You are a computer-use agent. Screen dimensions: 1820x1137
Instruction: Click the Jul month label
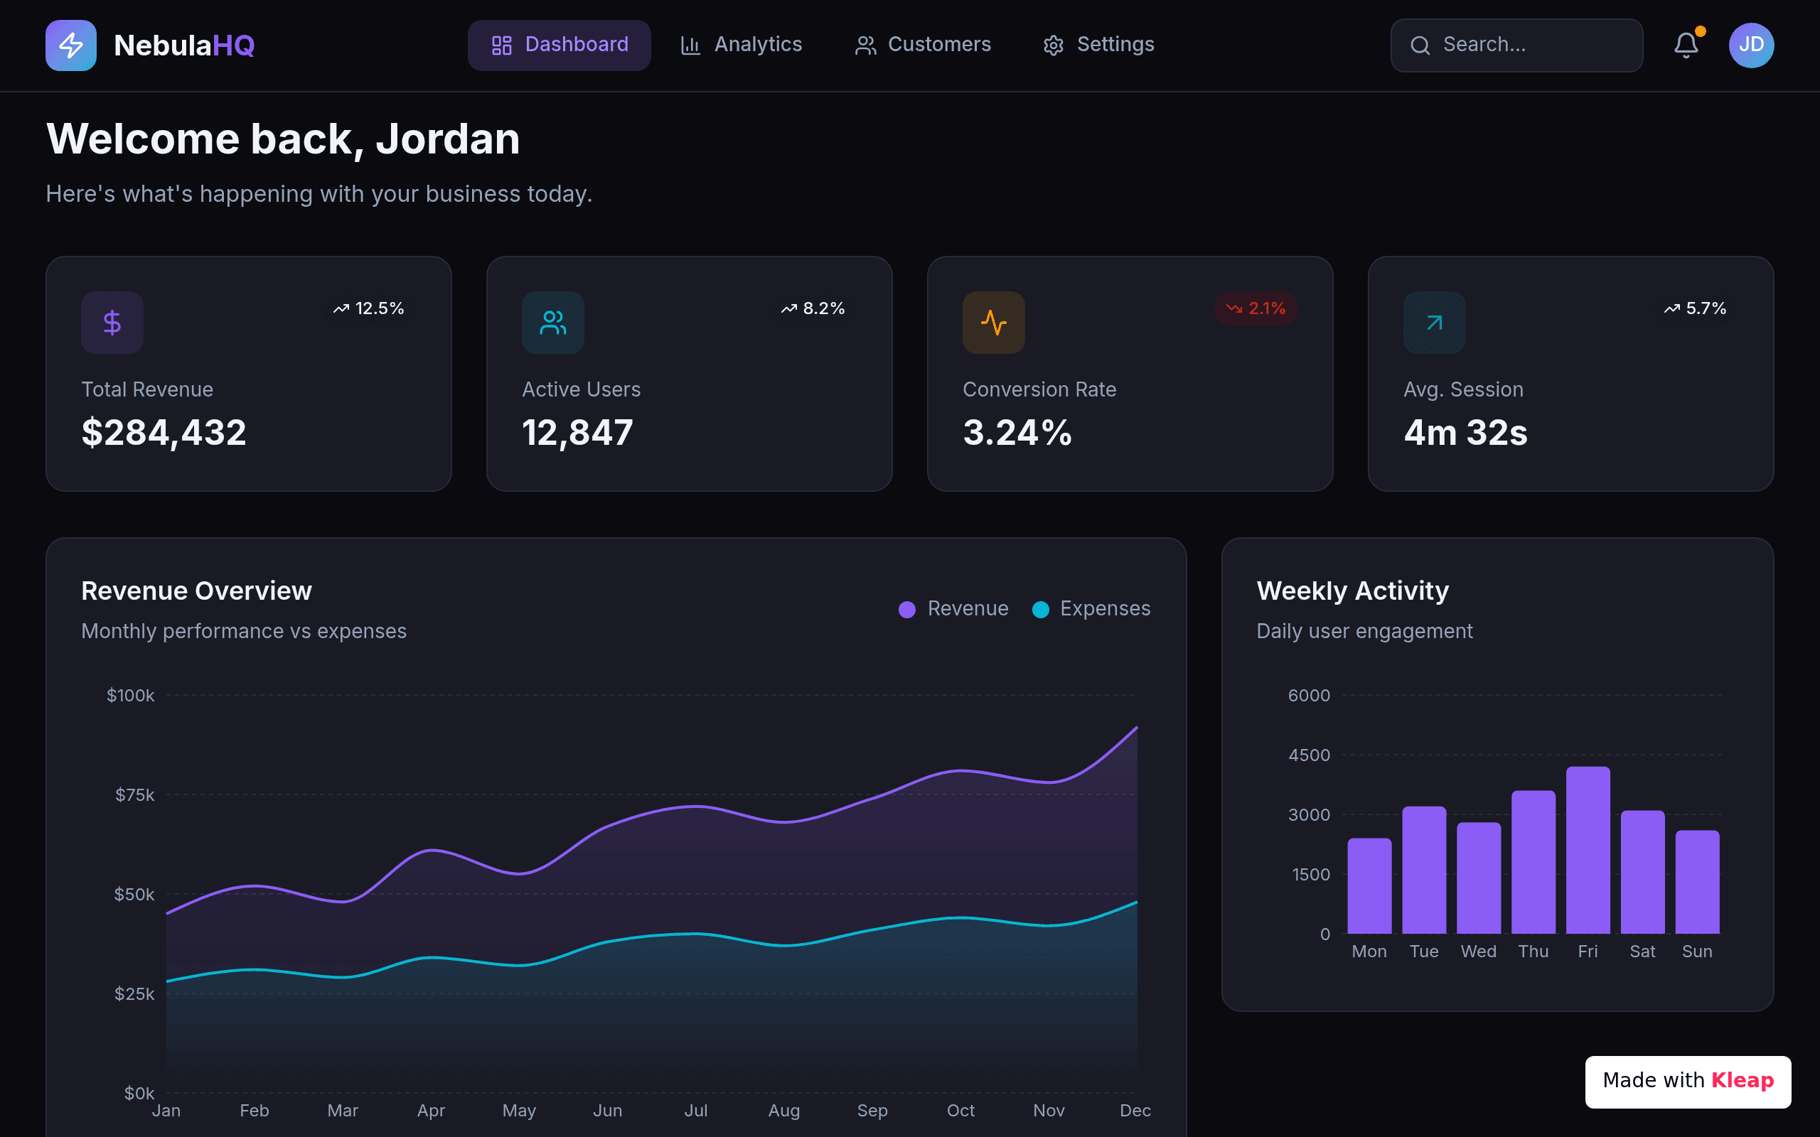click(696, 1111)
